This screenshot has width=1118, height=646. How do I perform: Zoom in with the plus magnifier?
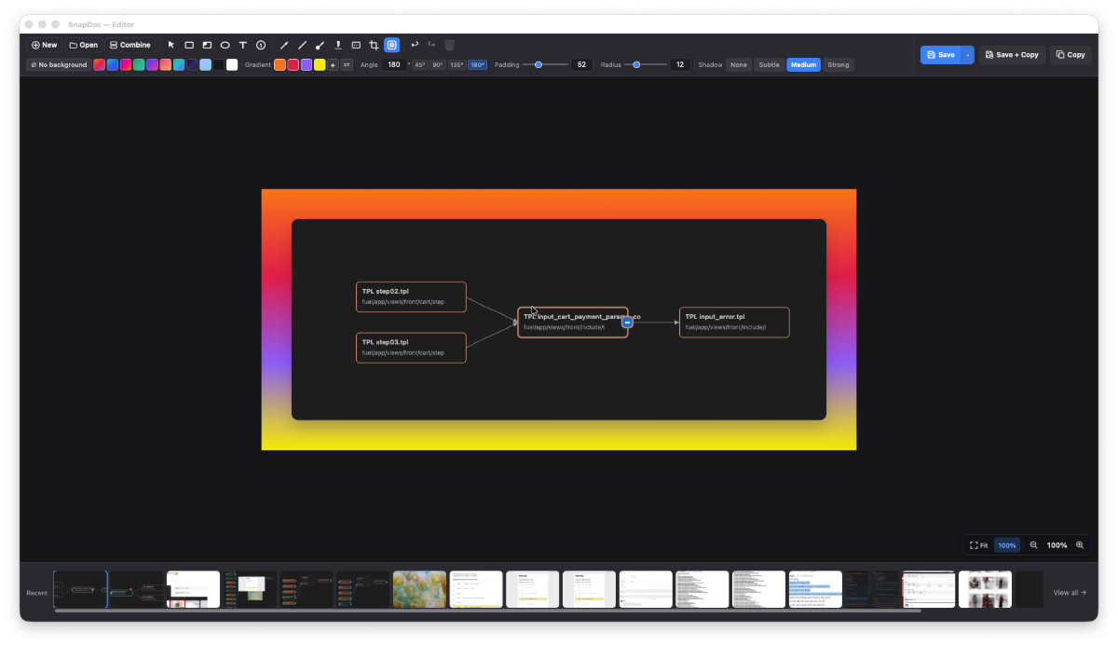(x=1080, y=545)
